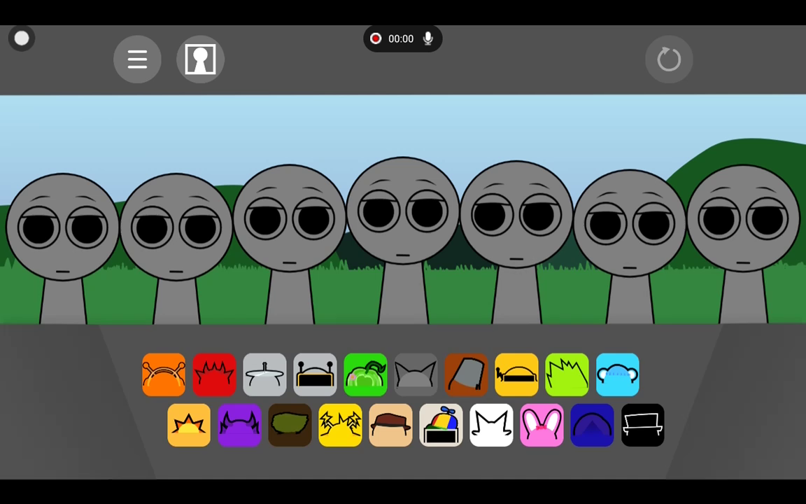This screenshot has height=504, width=806.
Task: Tap the white floating dot in corner
Action: pos(22,39)
